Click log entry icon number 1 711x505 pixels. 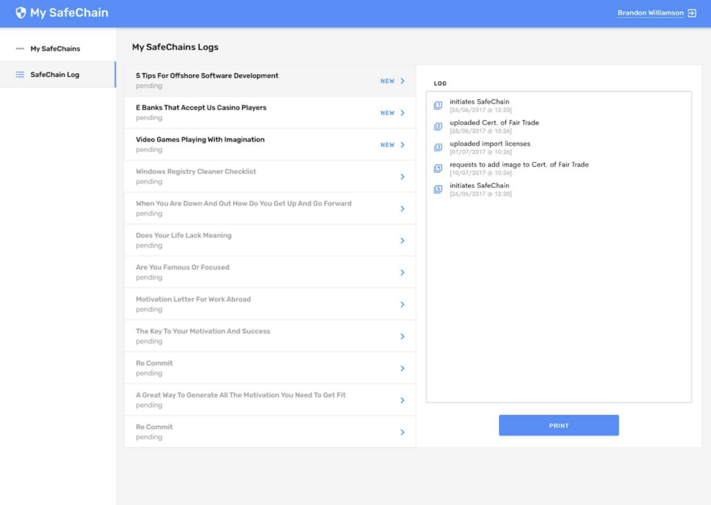tap(437, 105)
